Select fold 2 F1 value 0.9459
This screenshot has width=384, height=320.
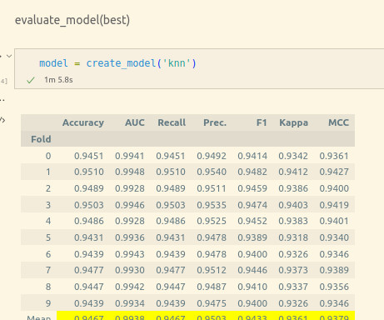[x=252, y=188]
